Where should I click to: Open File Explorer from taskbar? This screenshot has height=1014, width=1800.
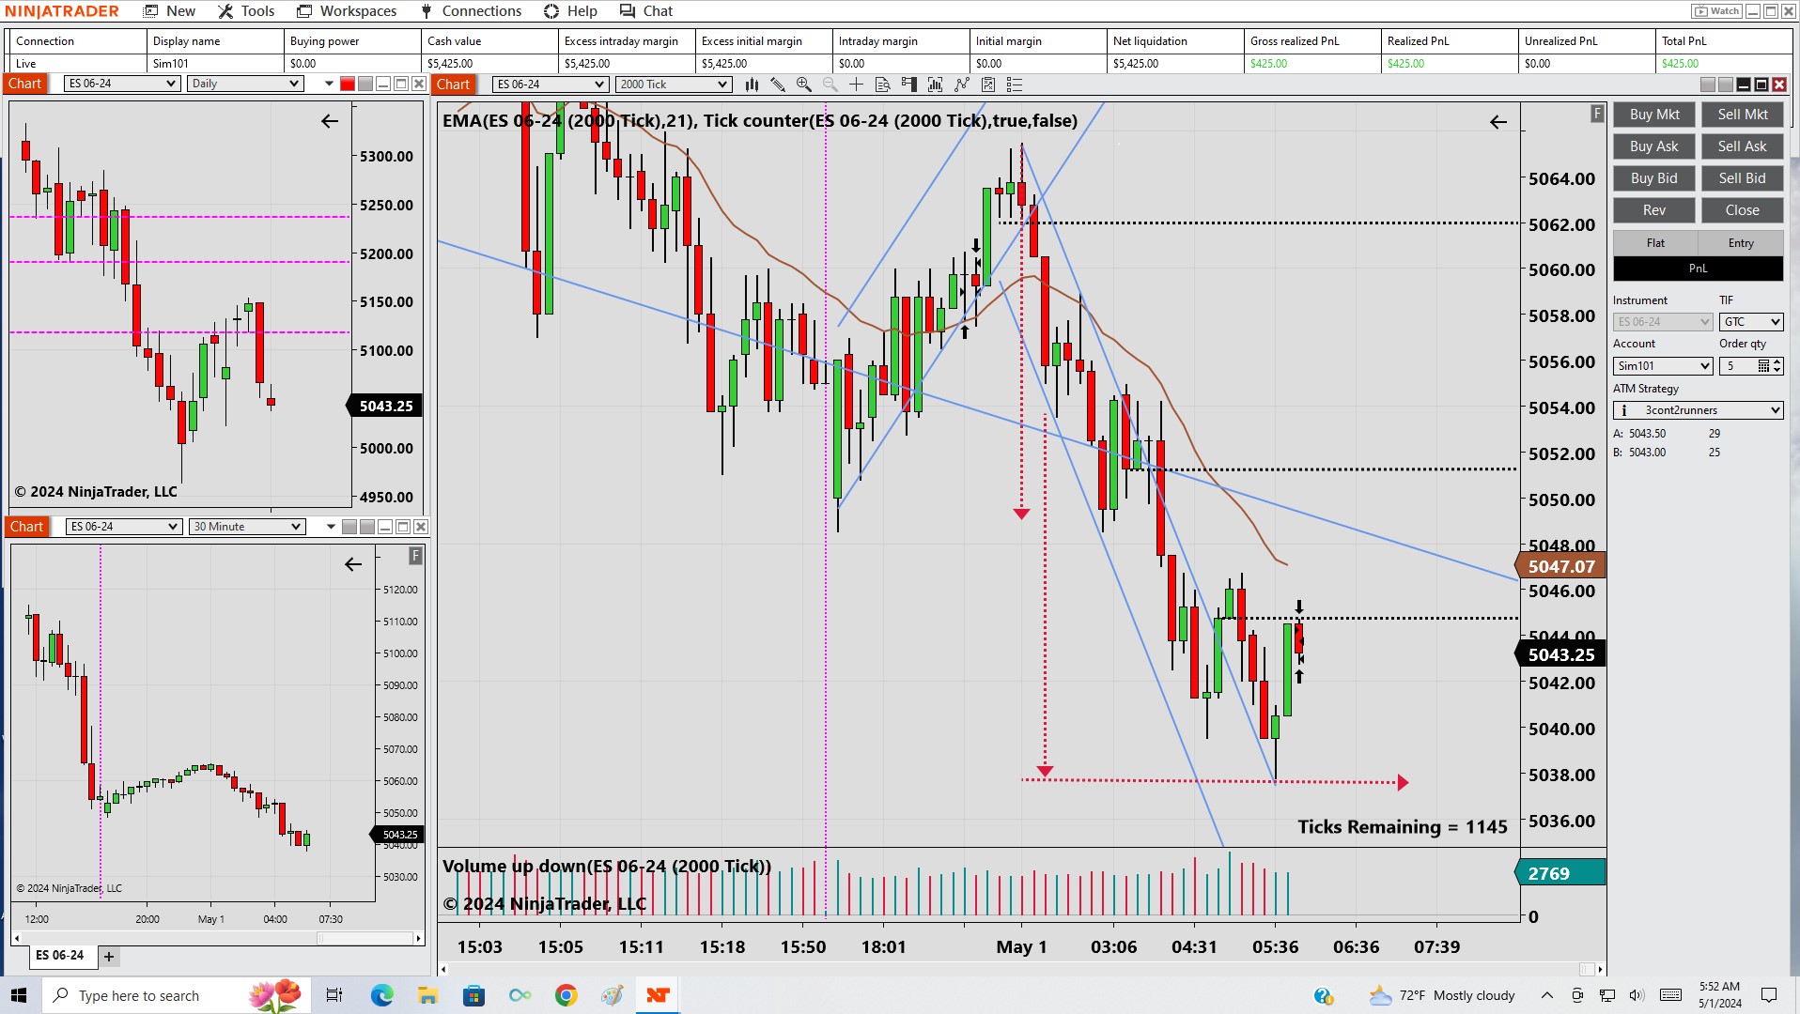coord(428,995)
